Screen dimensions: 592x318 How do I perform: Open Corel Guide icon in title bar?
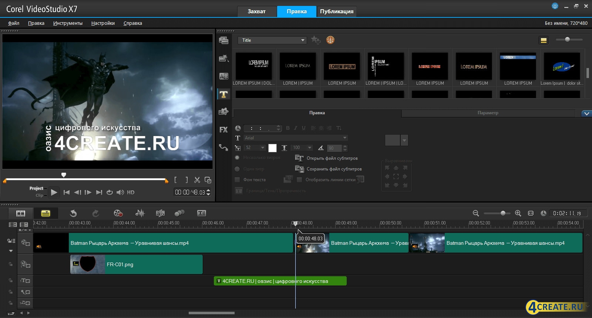[x=555, y=6]
